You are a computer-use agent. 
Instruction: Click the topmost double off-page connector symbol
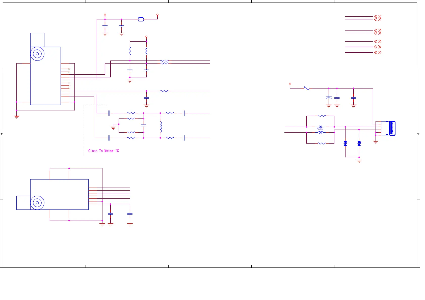378,18
